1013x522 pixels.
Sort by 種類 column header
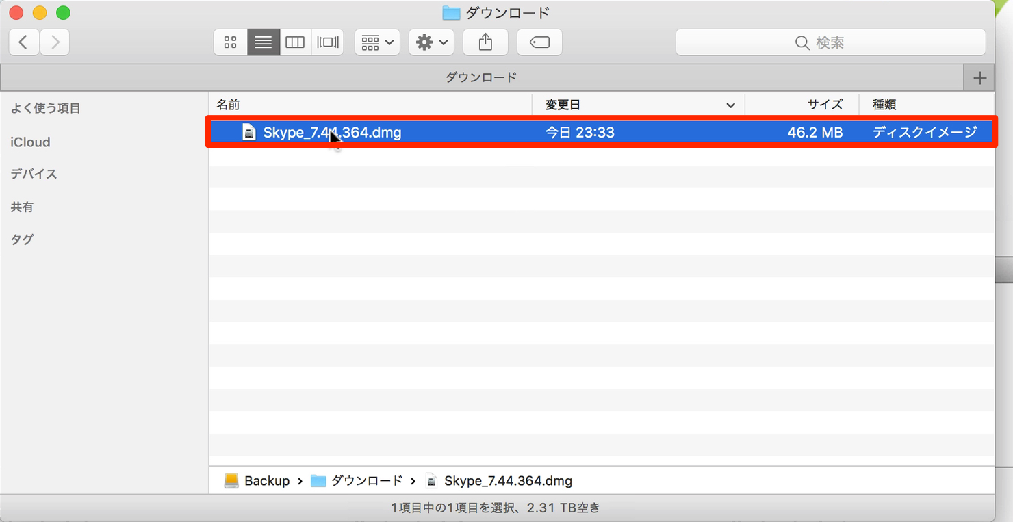click(x=927, y=105)
